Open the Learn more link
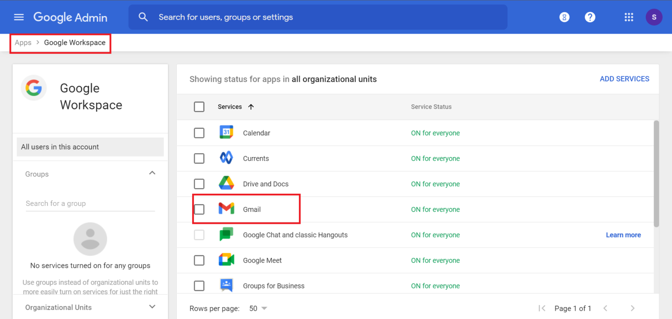The width and height of the screenshot is (672, 319). (x=623, y=235)
